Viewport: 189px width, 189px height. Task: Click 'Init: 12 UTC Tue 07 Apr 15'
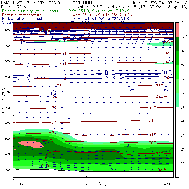pos(160,3)
